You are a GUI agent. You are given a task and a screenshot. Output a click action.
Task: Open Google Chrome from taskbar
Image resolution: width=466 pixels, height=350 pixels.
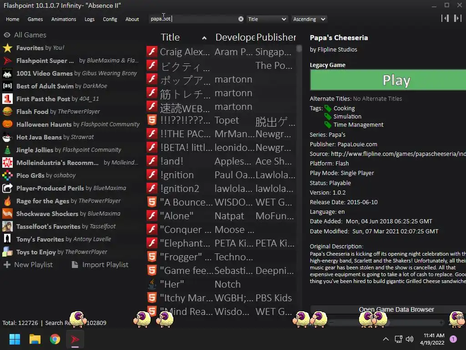click(x=55, y=339)
